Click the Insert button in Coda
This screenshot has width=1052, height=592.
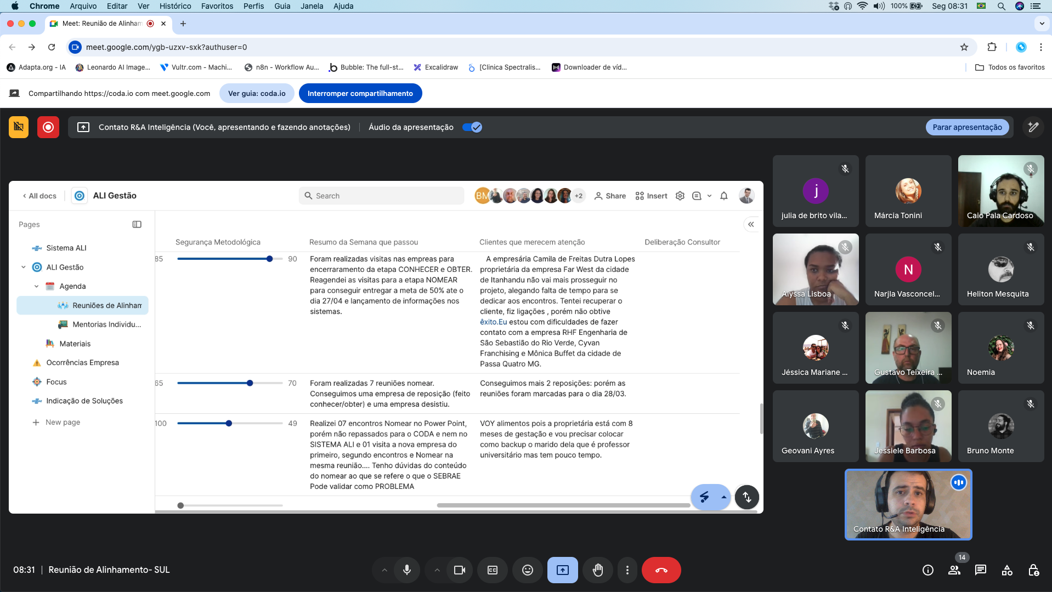(651, 196)
